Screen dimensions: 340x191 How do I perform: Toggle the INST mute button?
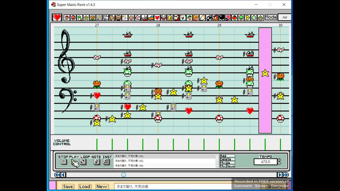coord(106,162)
